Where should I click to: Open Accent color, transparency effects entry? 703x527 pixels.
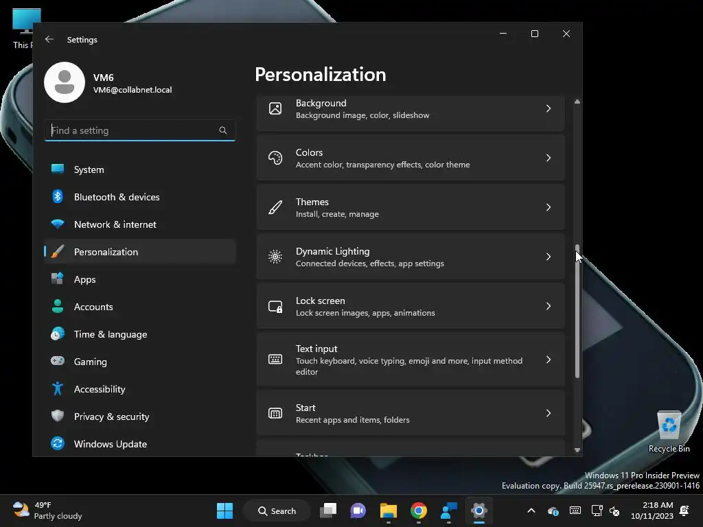[x=411, y=158]
